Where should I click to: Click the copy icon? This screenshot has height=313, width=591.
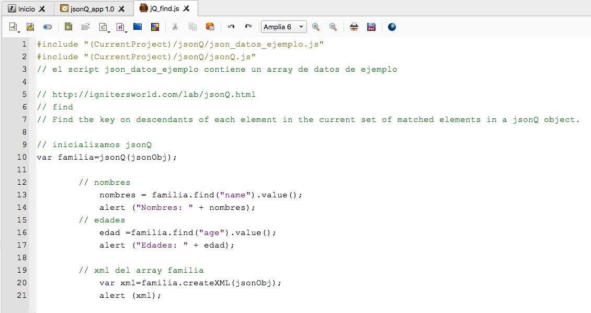[x=192, y=27]
